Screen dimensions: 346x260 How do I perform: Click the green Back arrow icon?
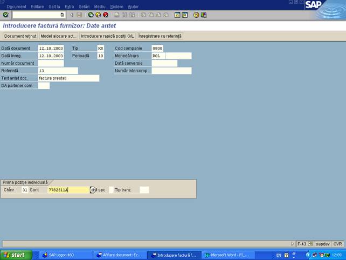pyautogui.click(x=91, y=15)
